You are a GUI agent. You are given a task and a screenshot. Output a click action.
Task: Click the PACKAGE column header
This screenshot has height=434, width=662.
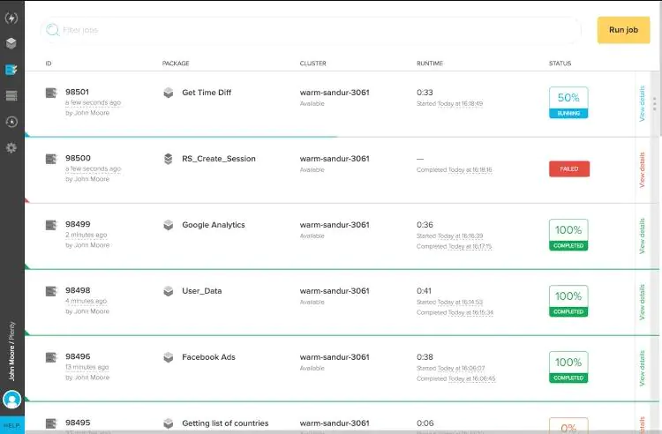click(x=176, y=64)
